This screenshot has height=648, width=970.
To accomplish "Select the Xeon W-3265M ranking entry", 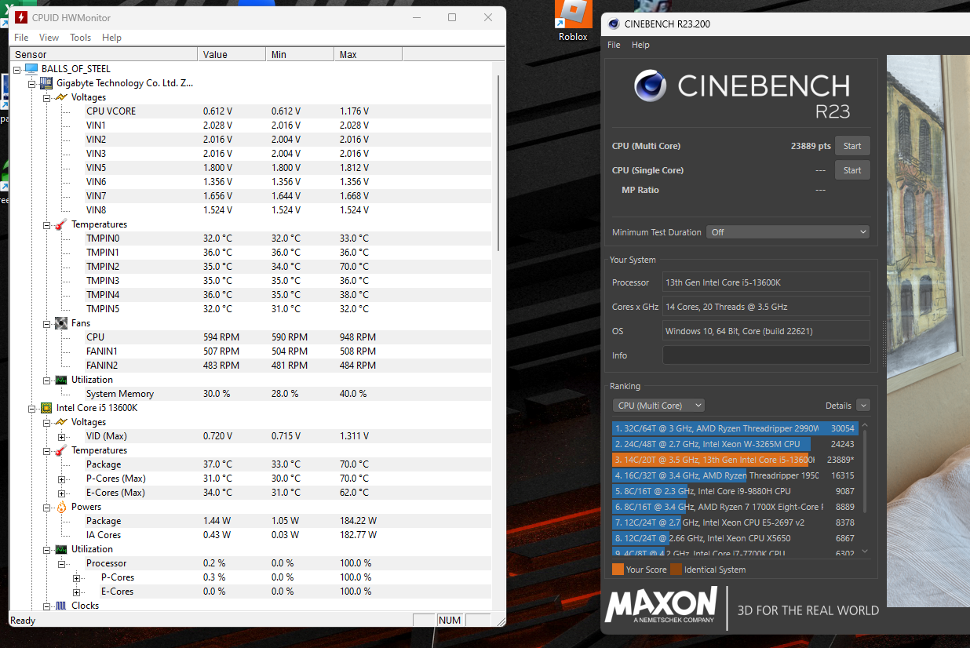I will pos(735,444).
